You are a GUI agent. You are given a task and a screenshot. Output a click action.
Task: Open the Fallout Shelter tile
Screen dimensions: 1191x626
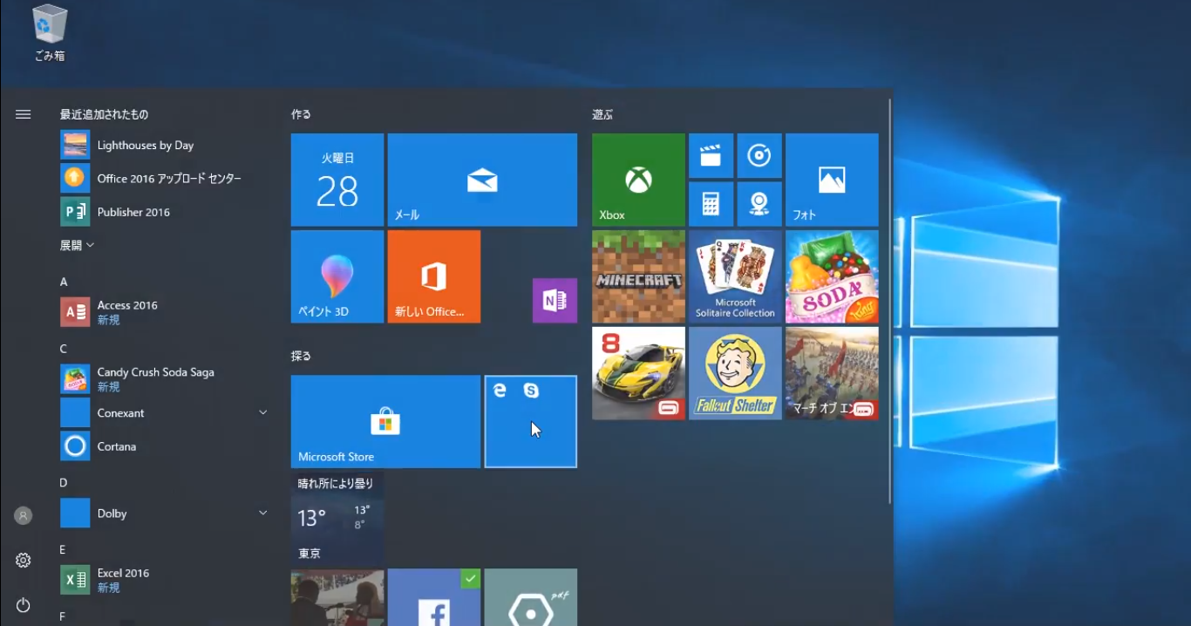[735, 373]
